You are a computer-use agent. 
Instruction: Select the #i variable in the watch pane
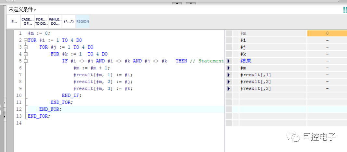pos(243,40)
